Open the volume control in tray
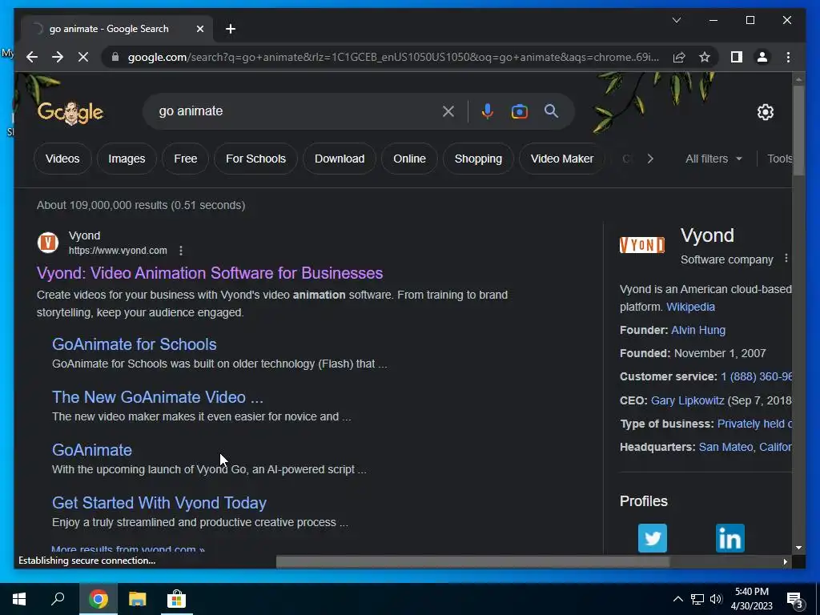The width and height of the screenshot is (820, 615). click(x=716, y=599)
